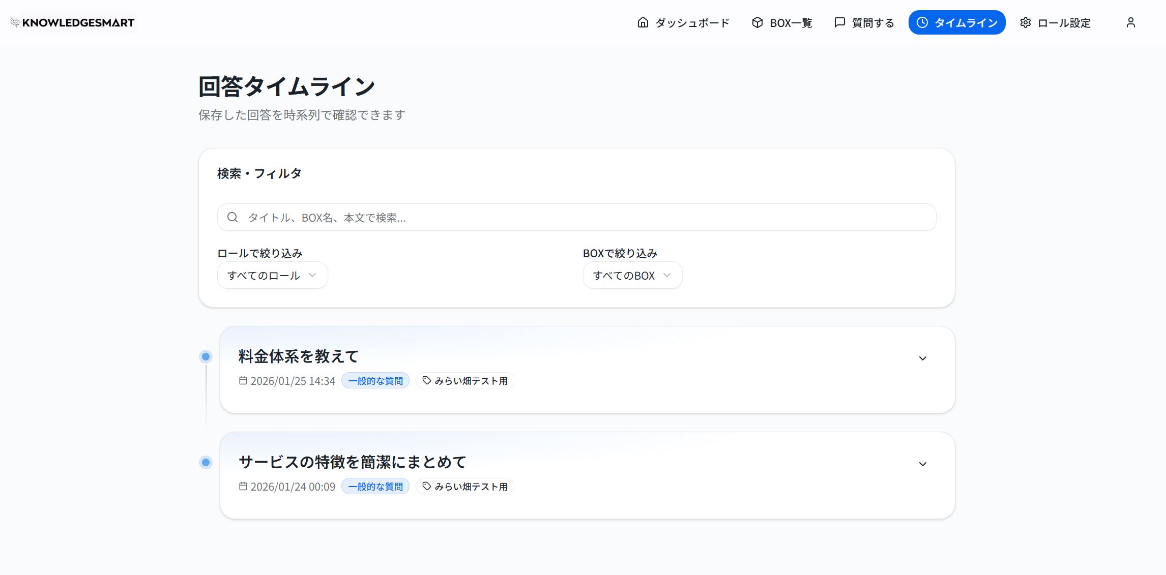Screen dimensions: 1166x575
Task: Expand the 料金体系を教えて entry chevron
Action: pos(923,358)
